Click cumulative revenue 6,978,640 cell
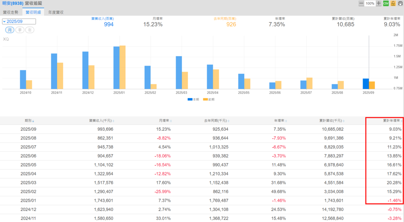Image resolution: width=404 pixels, height=222 pixels. pos(334,165)
